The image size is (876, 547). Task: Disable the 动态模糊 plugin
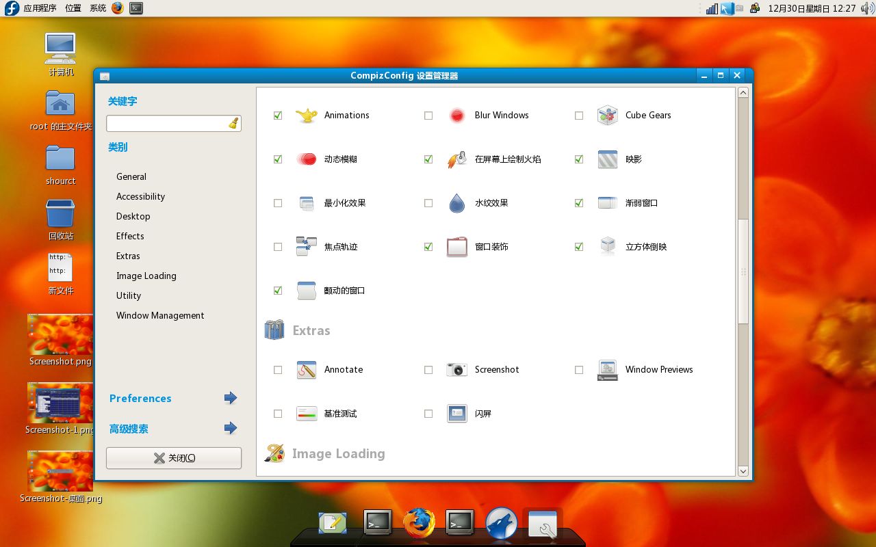click(277, 159)
